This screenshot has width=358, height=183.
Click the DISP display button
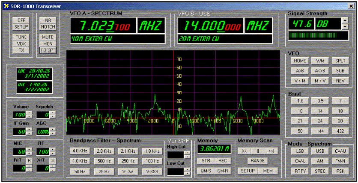point(48,50)
